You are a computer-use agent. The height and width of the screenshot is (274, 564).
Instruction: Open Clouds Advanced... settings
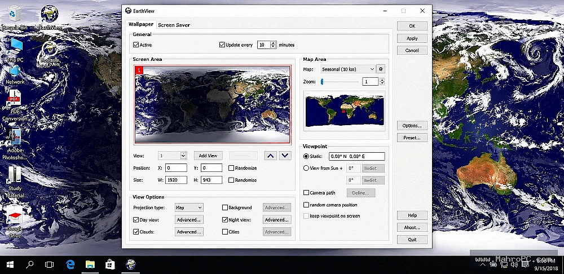pyautogui.click(x=189, y=232)
